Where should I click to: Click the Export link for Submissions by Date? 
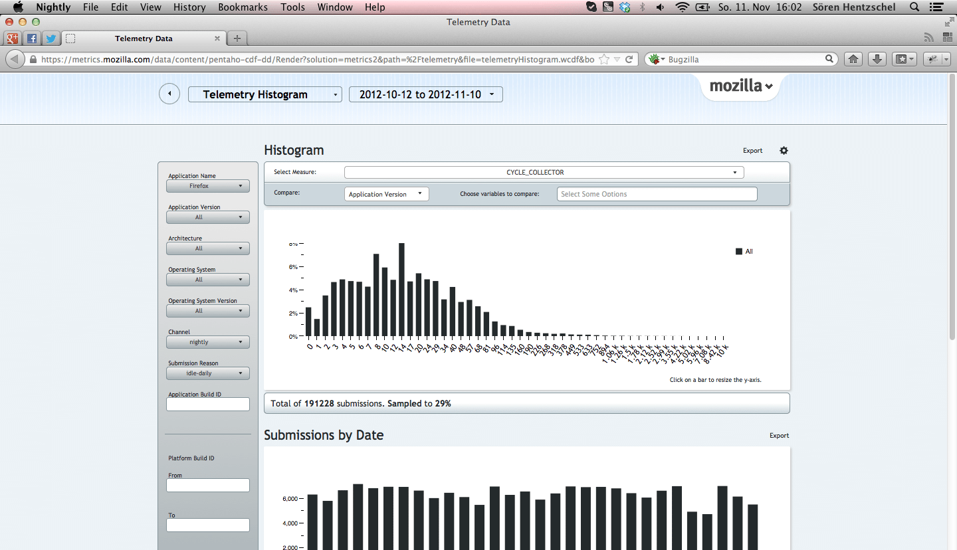pyautogui.click(x=779, y=436)
